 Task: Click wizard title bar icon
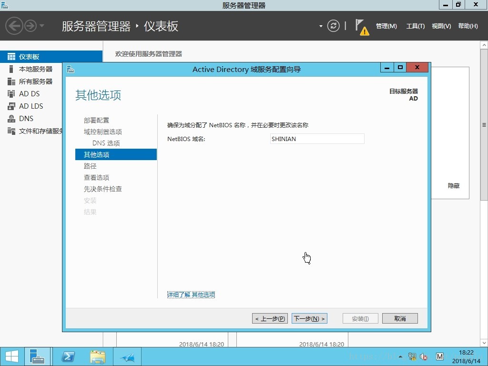[x=71, y=69]
